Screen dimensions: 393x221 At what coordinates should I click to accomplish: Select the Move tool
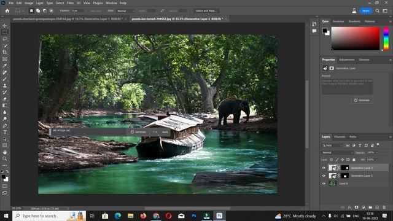[x=4, y=26]
